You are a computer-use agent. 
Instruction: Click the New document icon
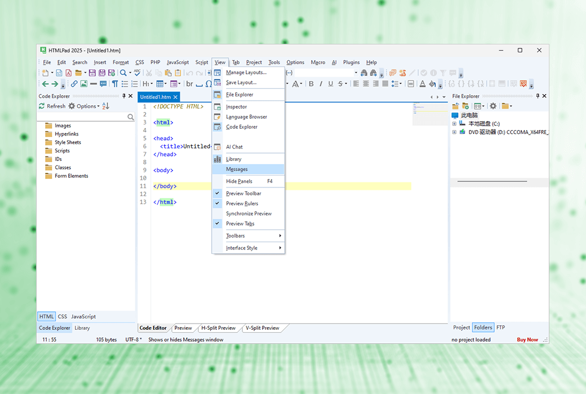[45, 73]
